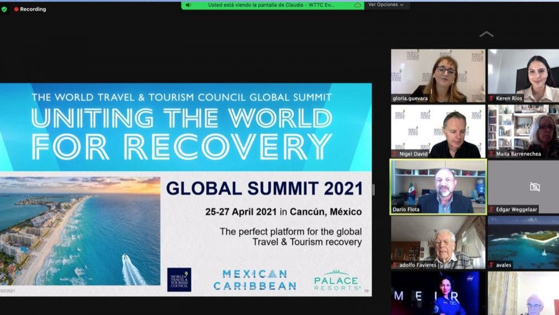The image size is (559, 315).
Task: Click muted mic icon beside avales
Action: pos(491,265)
